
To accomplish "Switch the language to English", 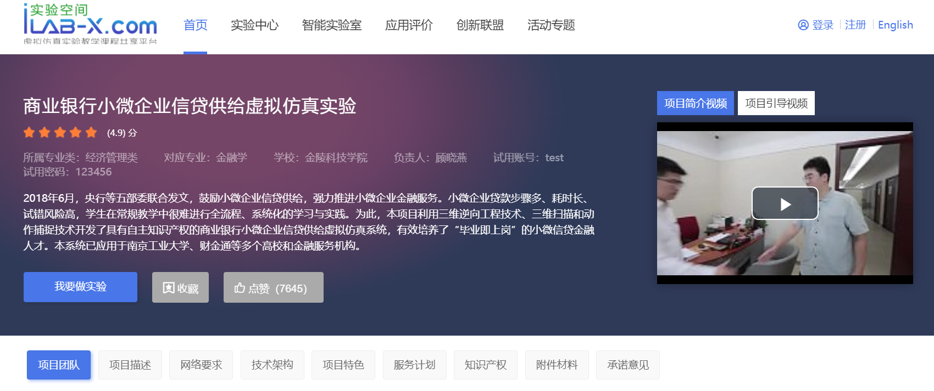I will 896,25.
